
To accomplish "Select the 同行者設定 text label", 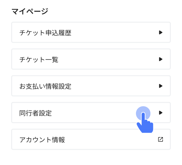I will (x=35, y=113).
